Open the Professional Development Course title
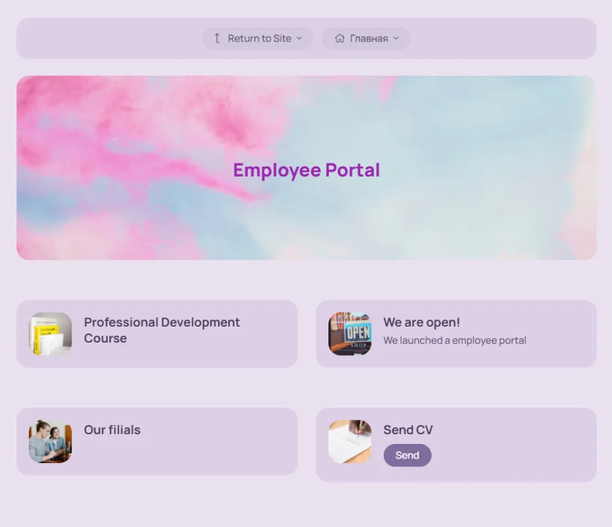612x527 pixels. [162, 330]
